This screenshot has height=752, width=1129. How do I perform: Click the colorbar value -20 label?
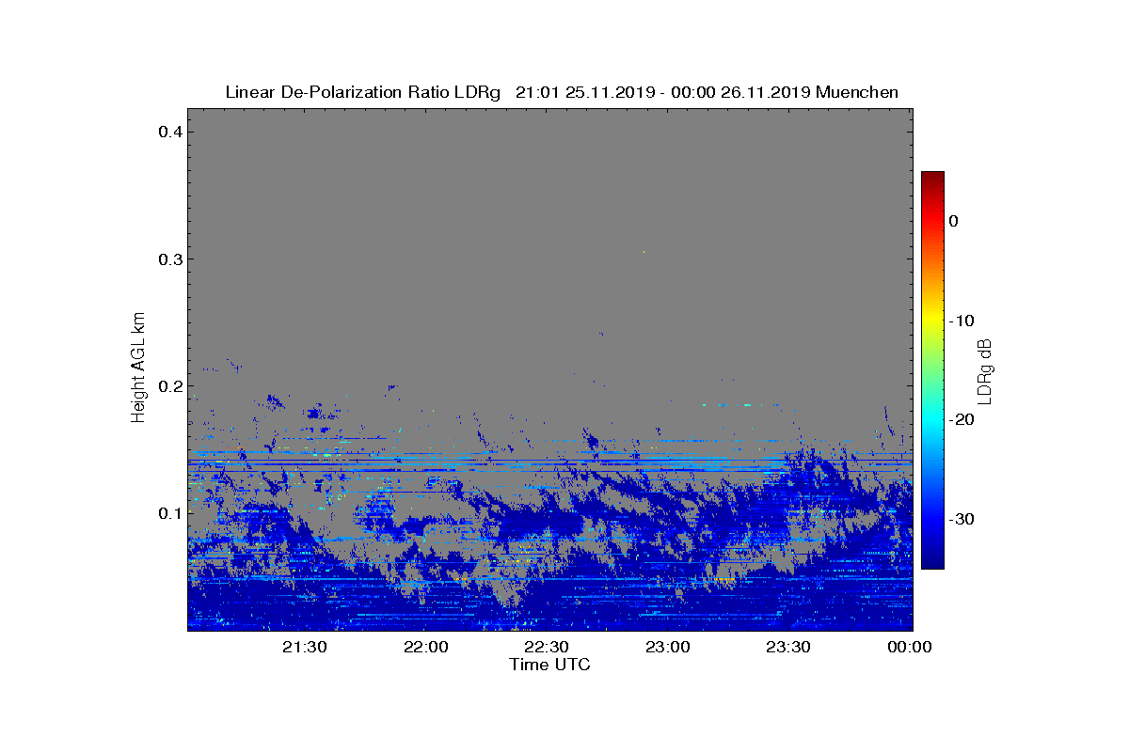click(x=961, y=420)
